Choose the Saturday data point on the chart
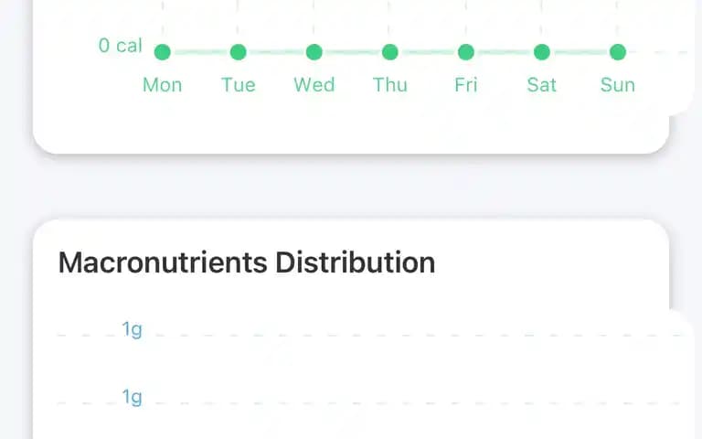This screenshot has height=439, width=702. [542, 52]
